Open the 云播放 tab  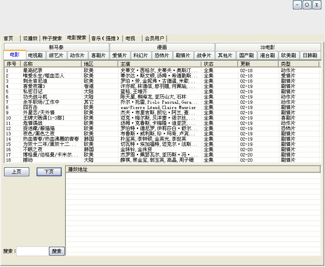pos(30,38)
